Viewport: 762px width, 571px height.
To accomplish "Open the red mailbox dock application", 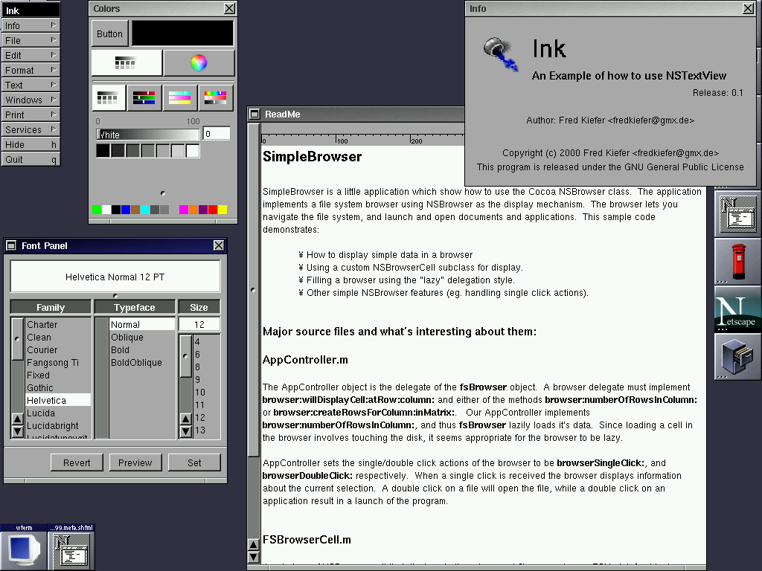I will click(x=737, y=261).
